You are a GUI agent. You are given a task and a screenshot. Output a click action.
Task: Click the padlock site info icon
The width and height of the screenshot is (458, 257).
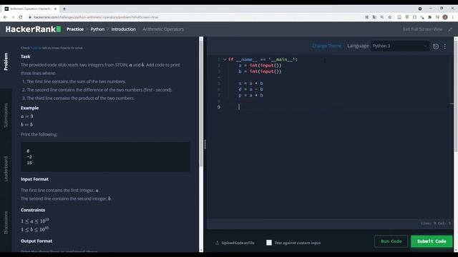tap(30, 17)
